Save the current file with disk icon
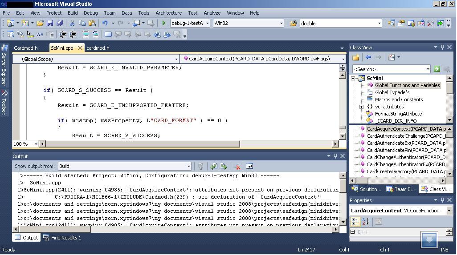 50,23
